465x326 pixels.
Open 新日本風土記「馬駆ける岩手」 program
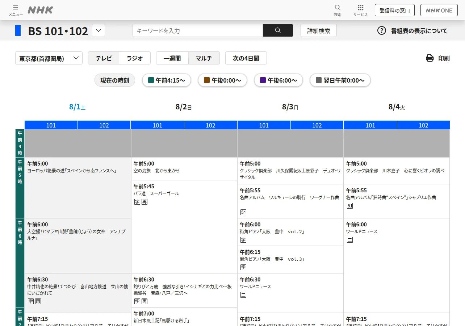pyautogui.click(x=184, y=317)
